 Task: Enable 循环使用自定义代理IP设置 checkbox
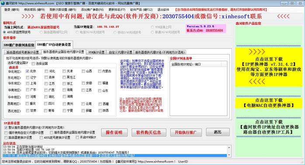click(6, 133)
